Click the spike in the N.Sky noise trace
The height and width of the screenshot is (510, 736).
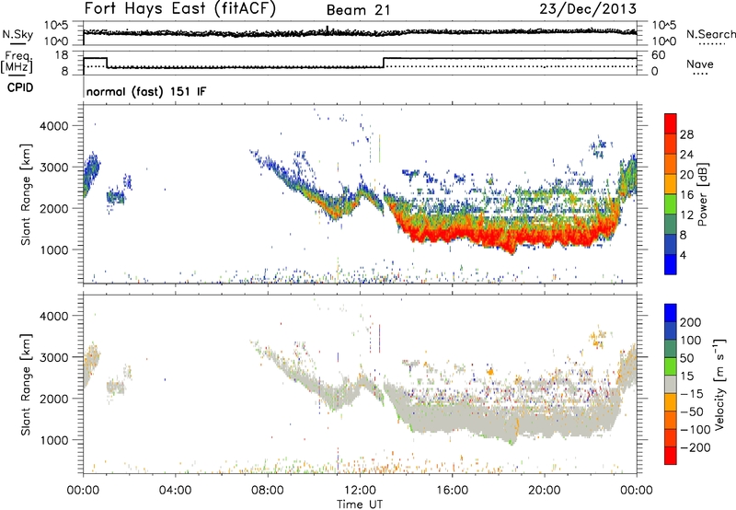coord(328,29)
